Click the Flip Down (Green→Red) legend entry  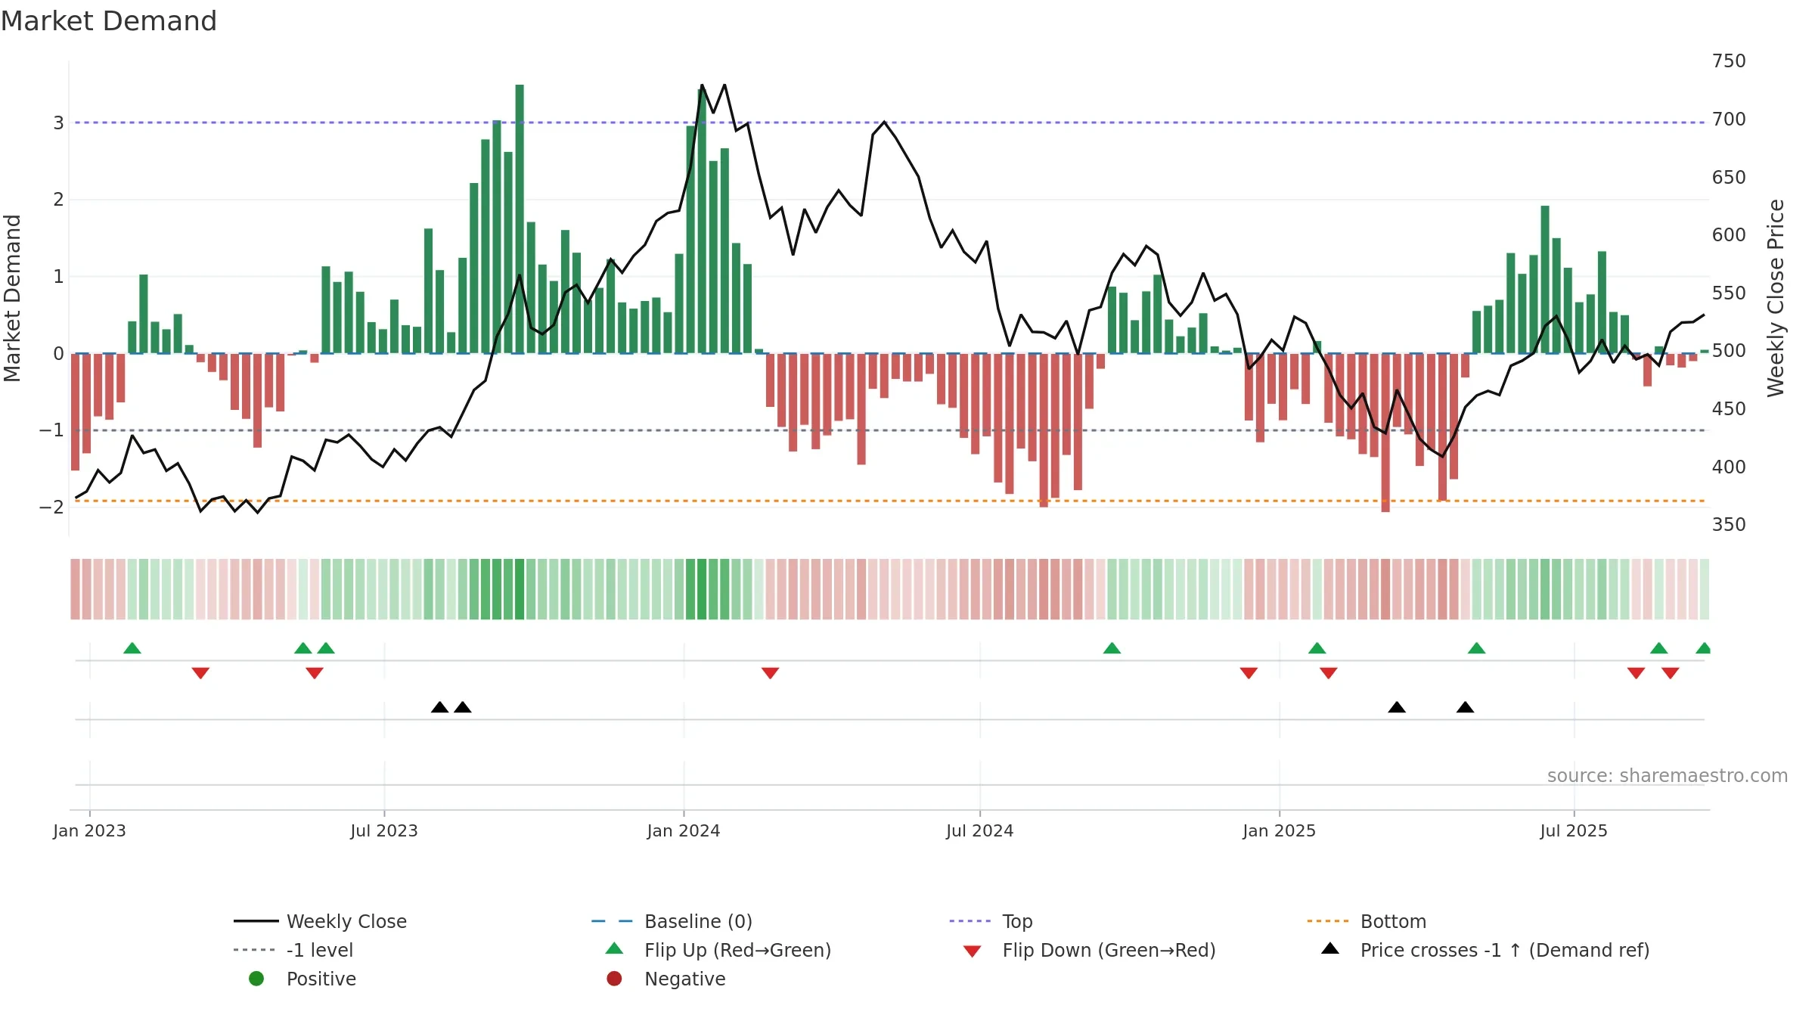tap(1090, 950)
